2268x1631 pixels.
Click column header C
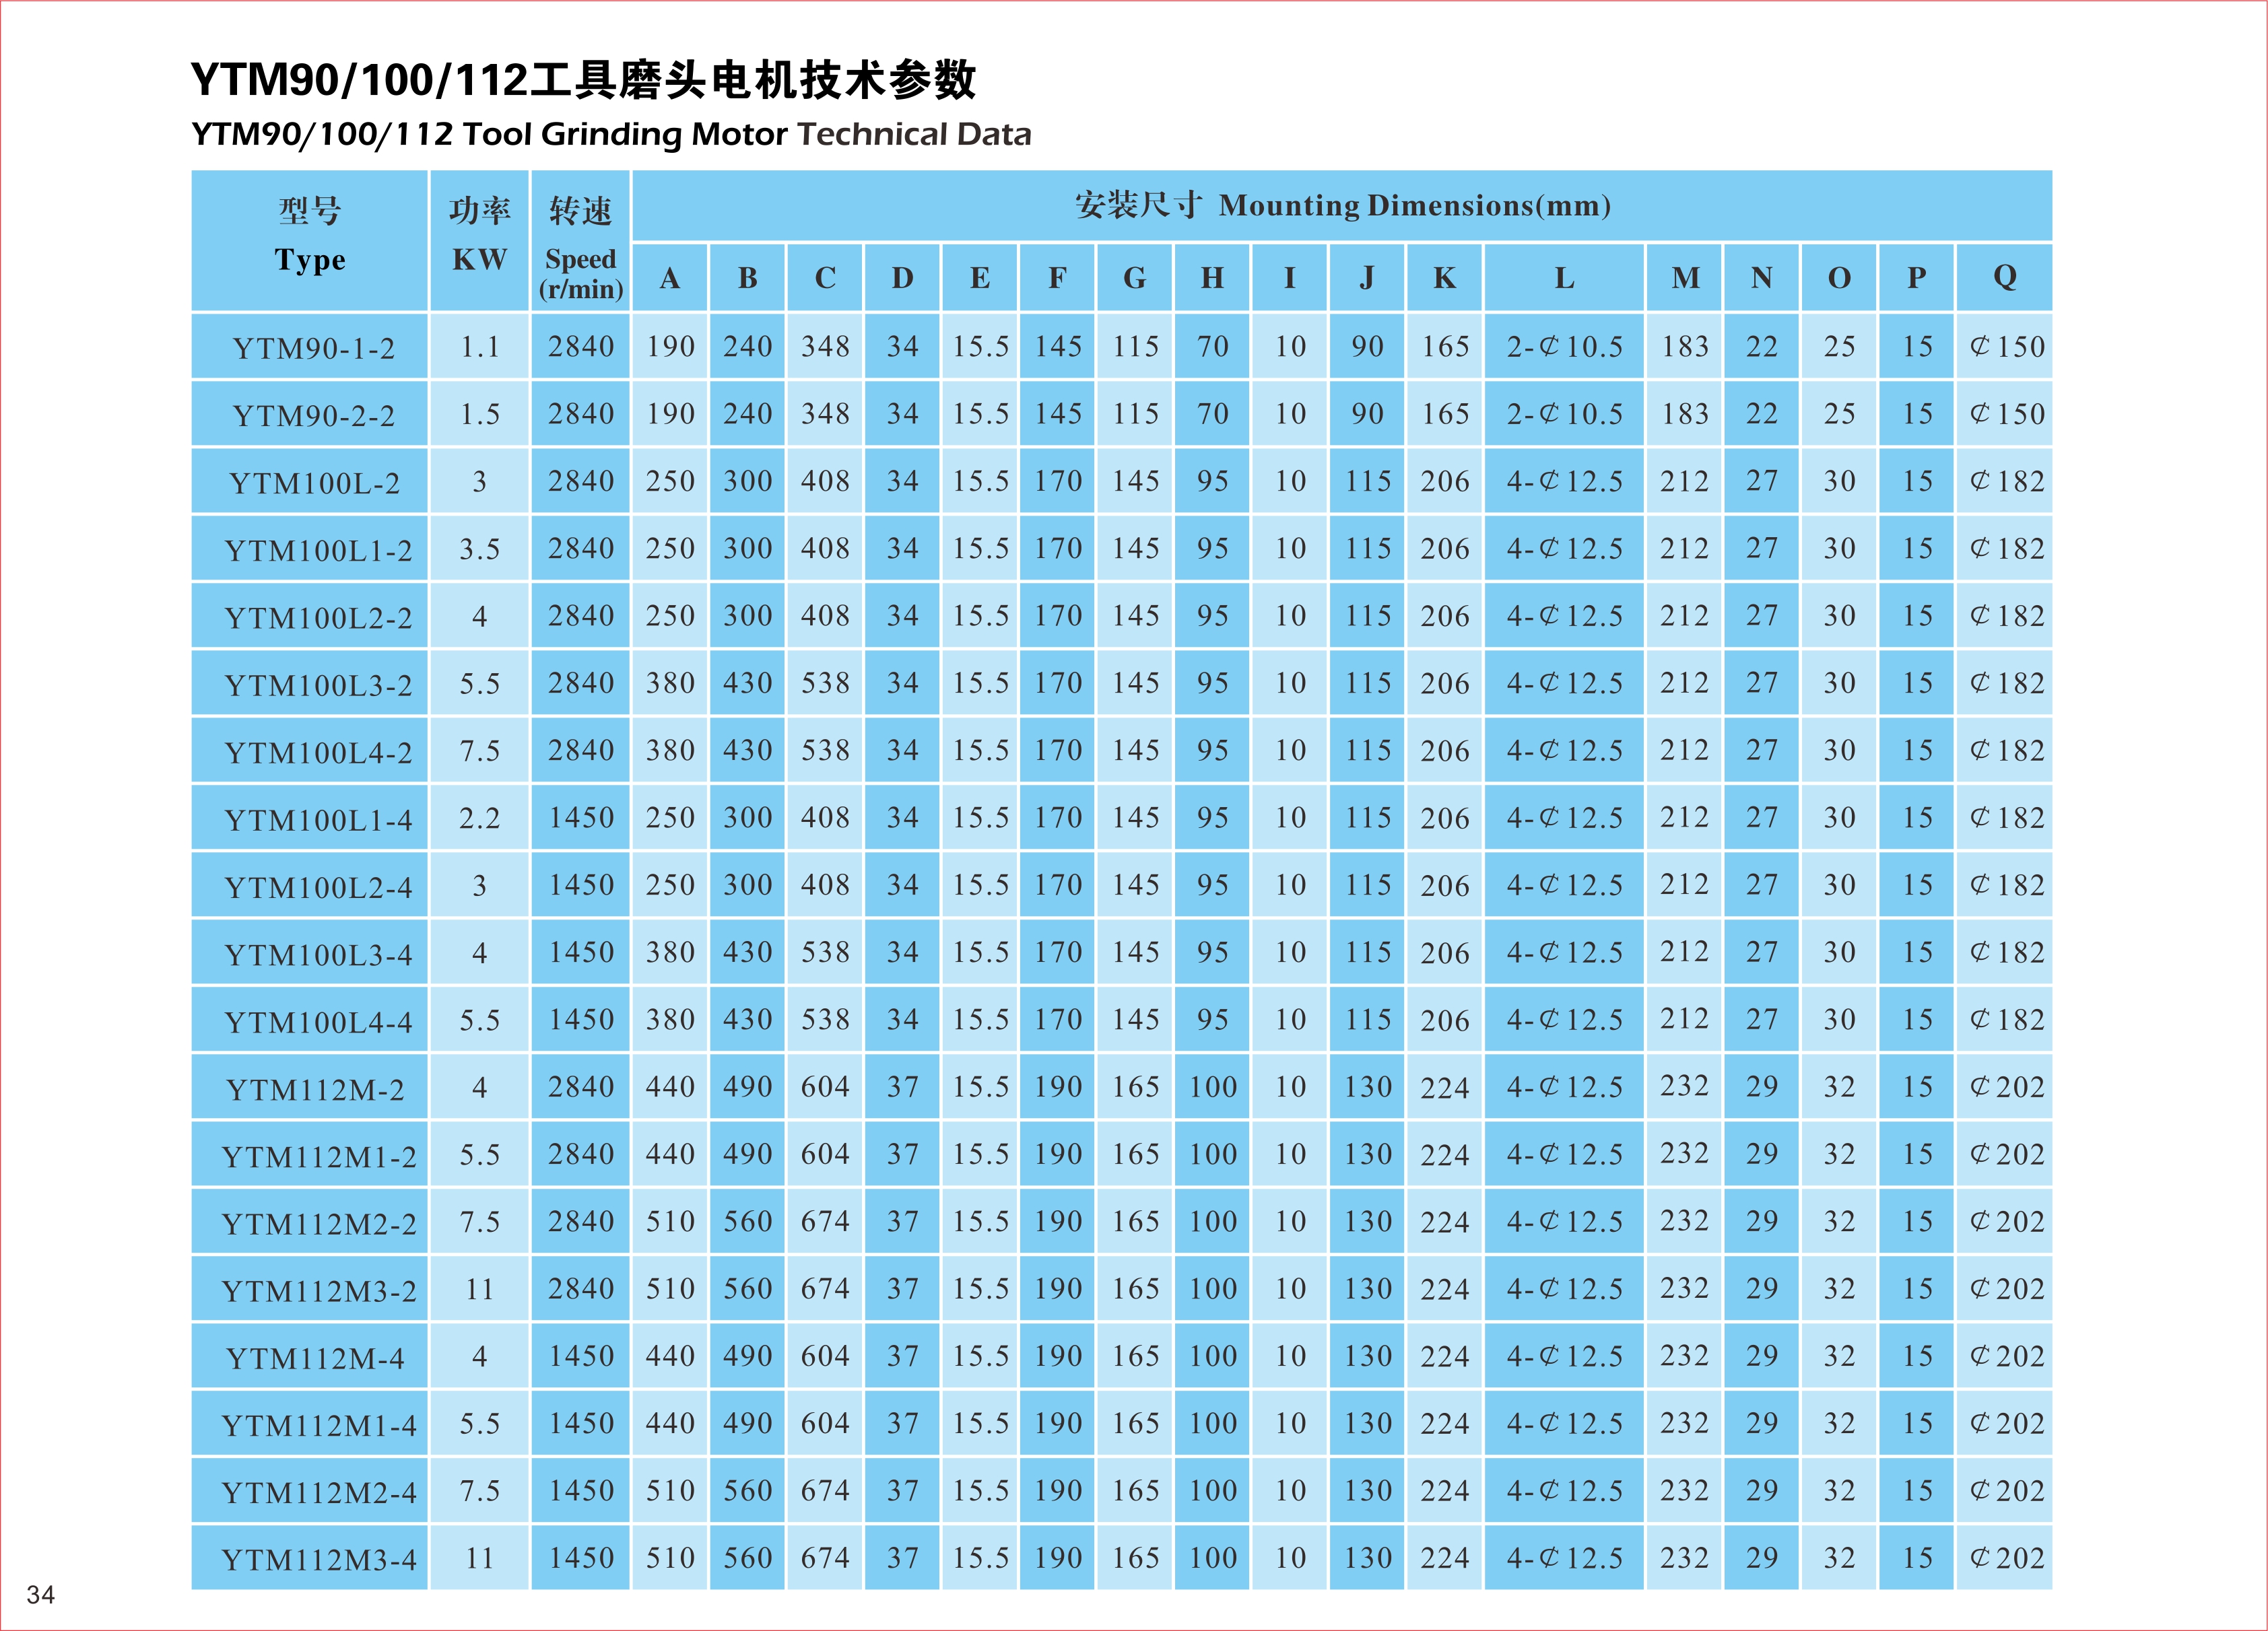(825, 278)
